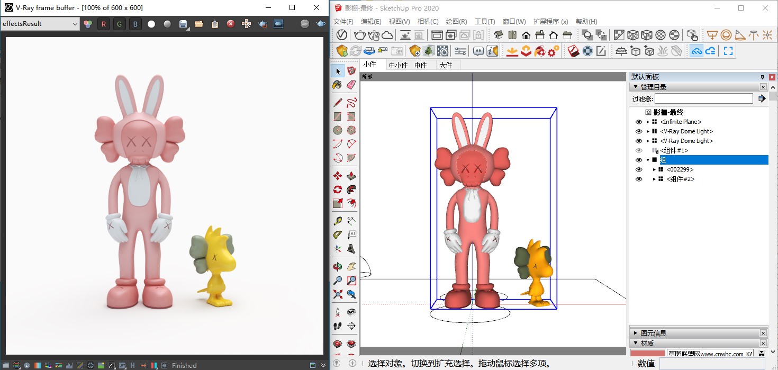Screen dimensions: 778x370
Task: Expand the 组件#2 tree node
Action: [654, 179]
